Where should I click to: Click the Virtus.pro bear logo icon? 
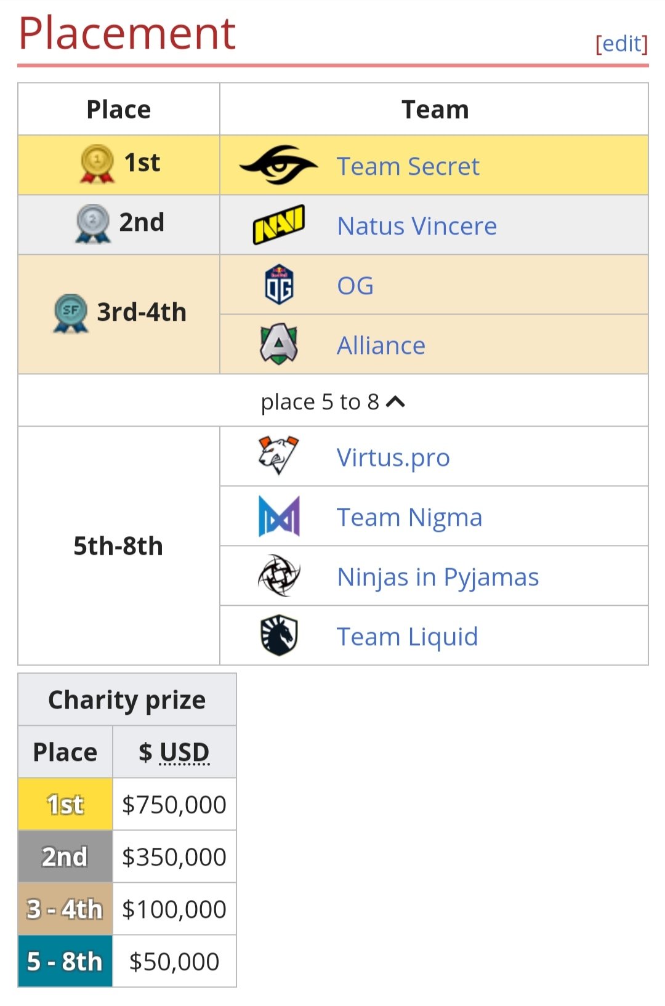pyautogui.click(x=279, y=456)
